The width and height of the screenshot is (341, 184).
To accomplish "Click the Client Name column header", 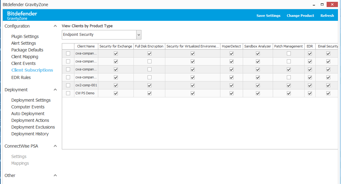I will pyautogui.click(x=86, y=46).
